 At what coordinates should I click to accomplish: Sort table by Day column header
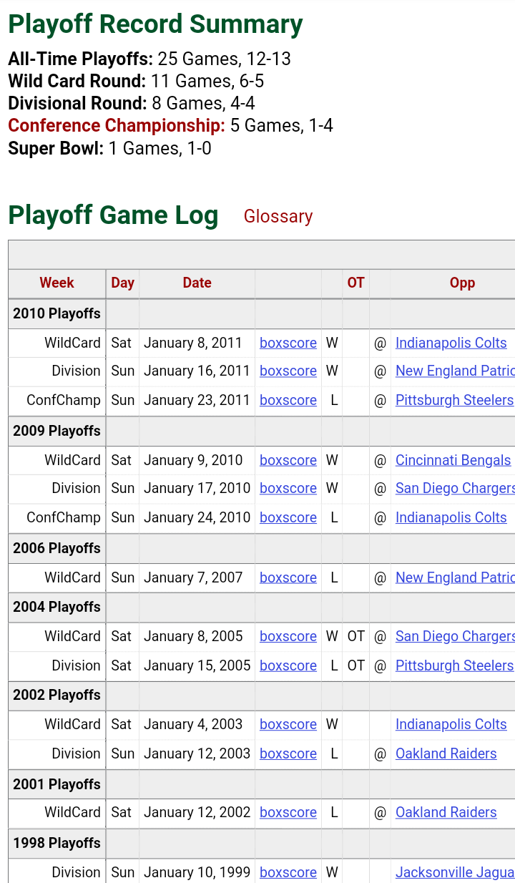pyautogui.click(x=123, y=283)
